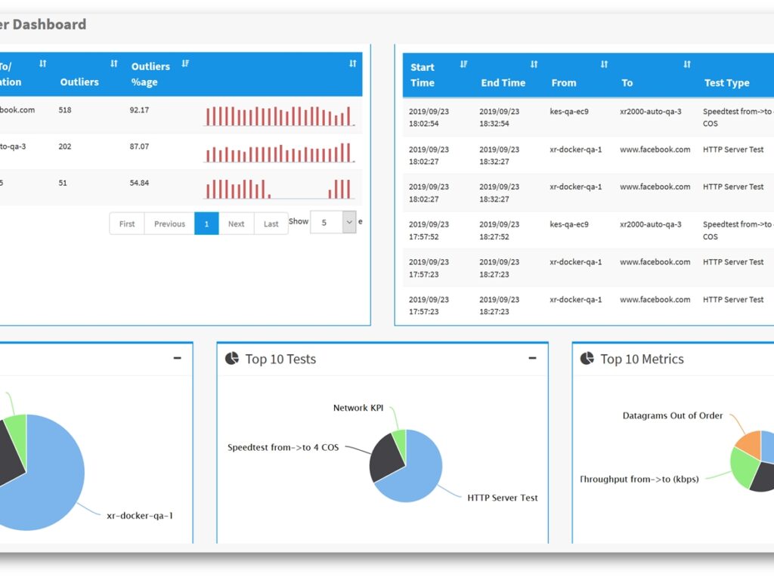Select page 1 in pagination
Screen dimensions: 774x580
206,224
